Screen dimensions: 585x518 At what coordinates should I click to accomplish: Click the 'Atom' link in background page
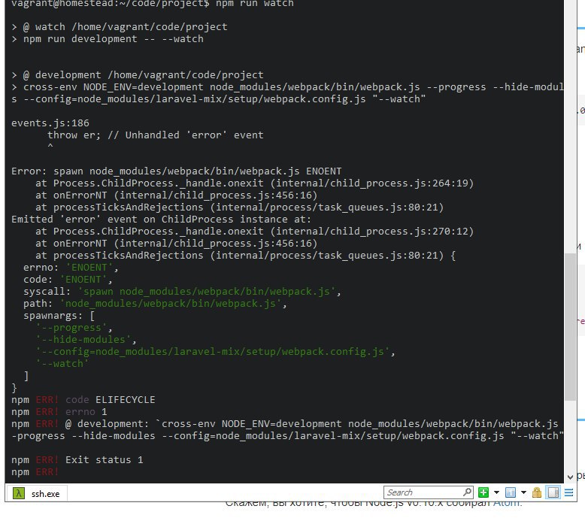[x=507, y=504]
